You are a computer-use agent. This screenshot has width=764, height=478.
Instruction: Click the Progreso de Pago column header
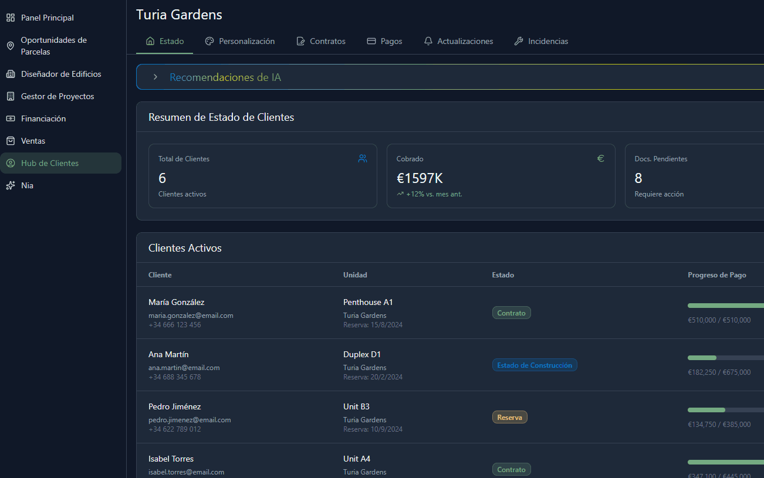click(717, 274)
